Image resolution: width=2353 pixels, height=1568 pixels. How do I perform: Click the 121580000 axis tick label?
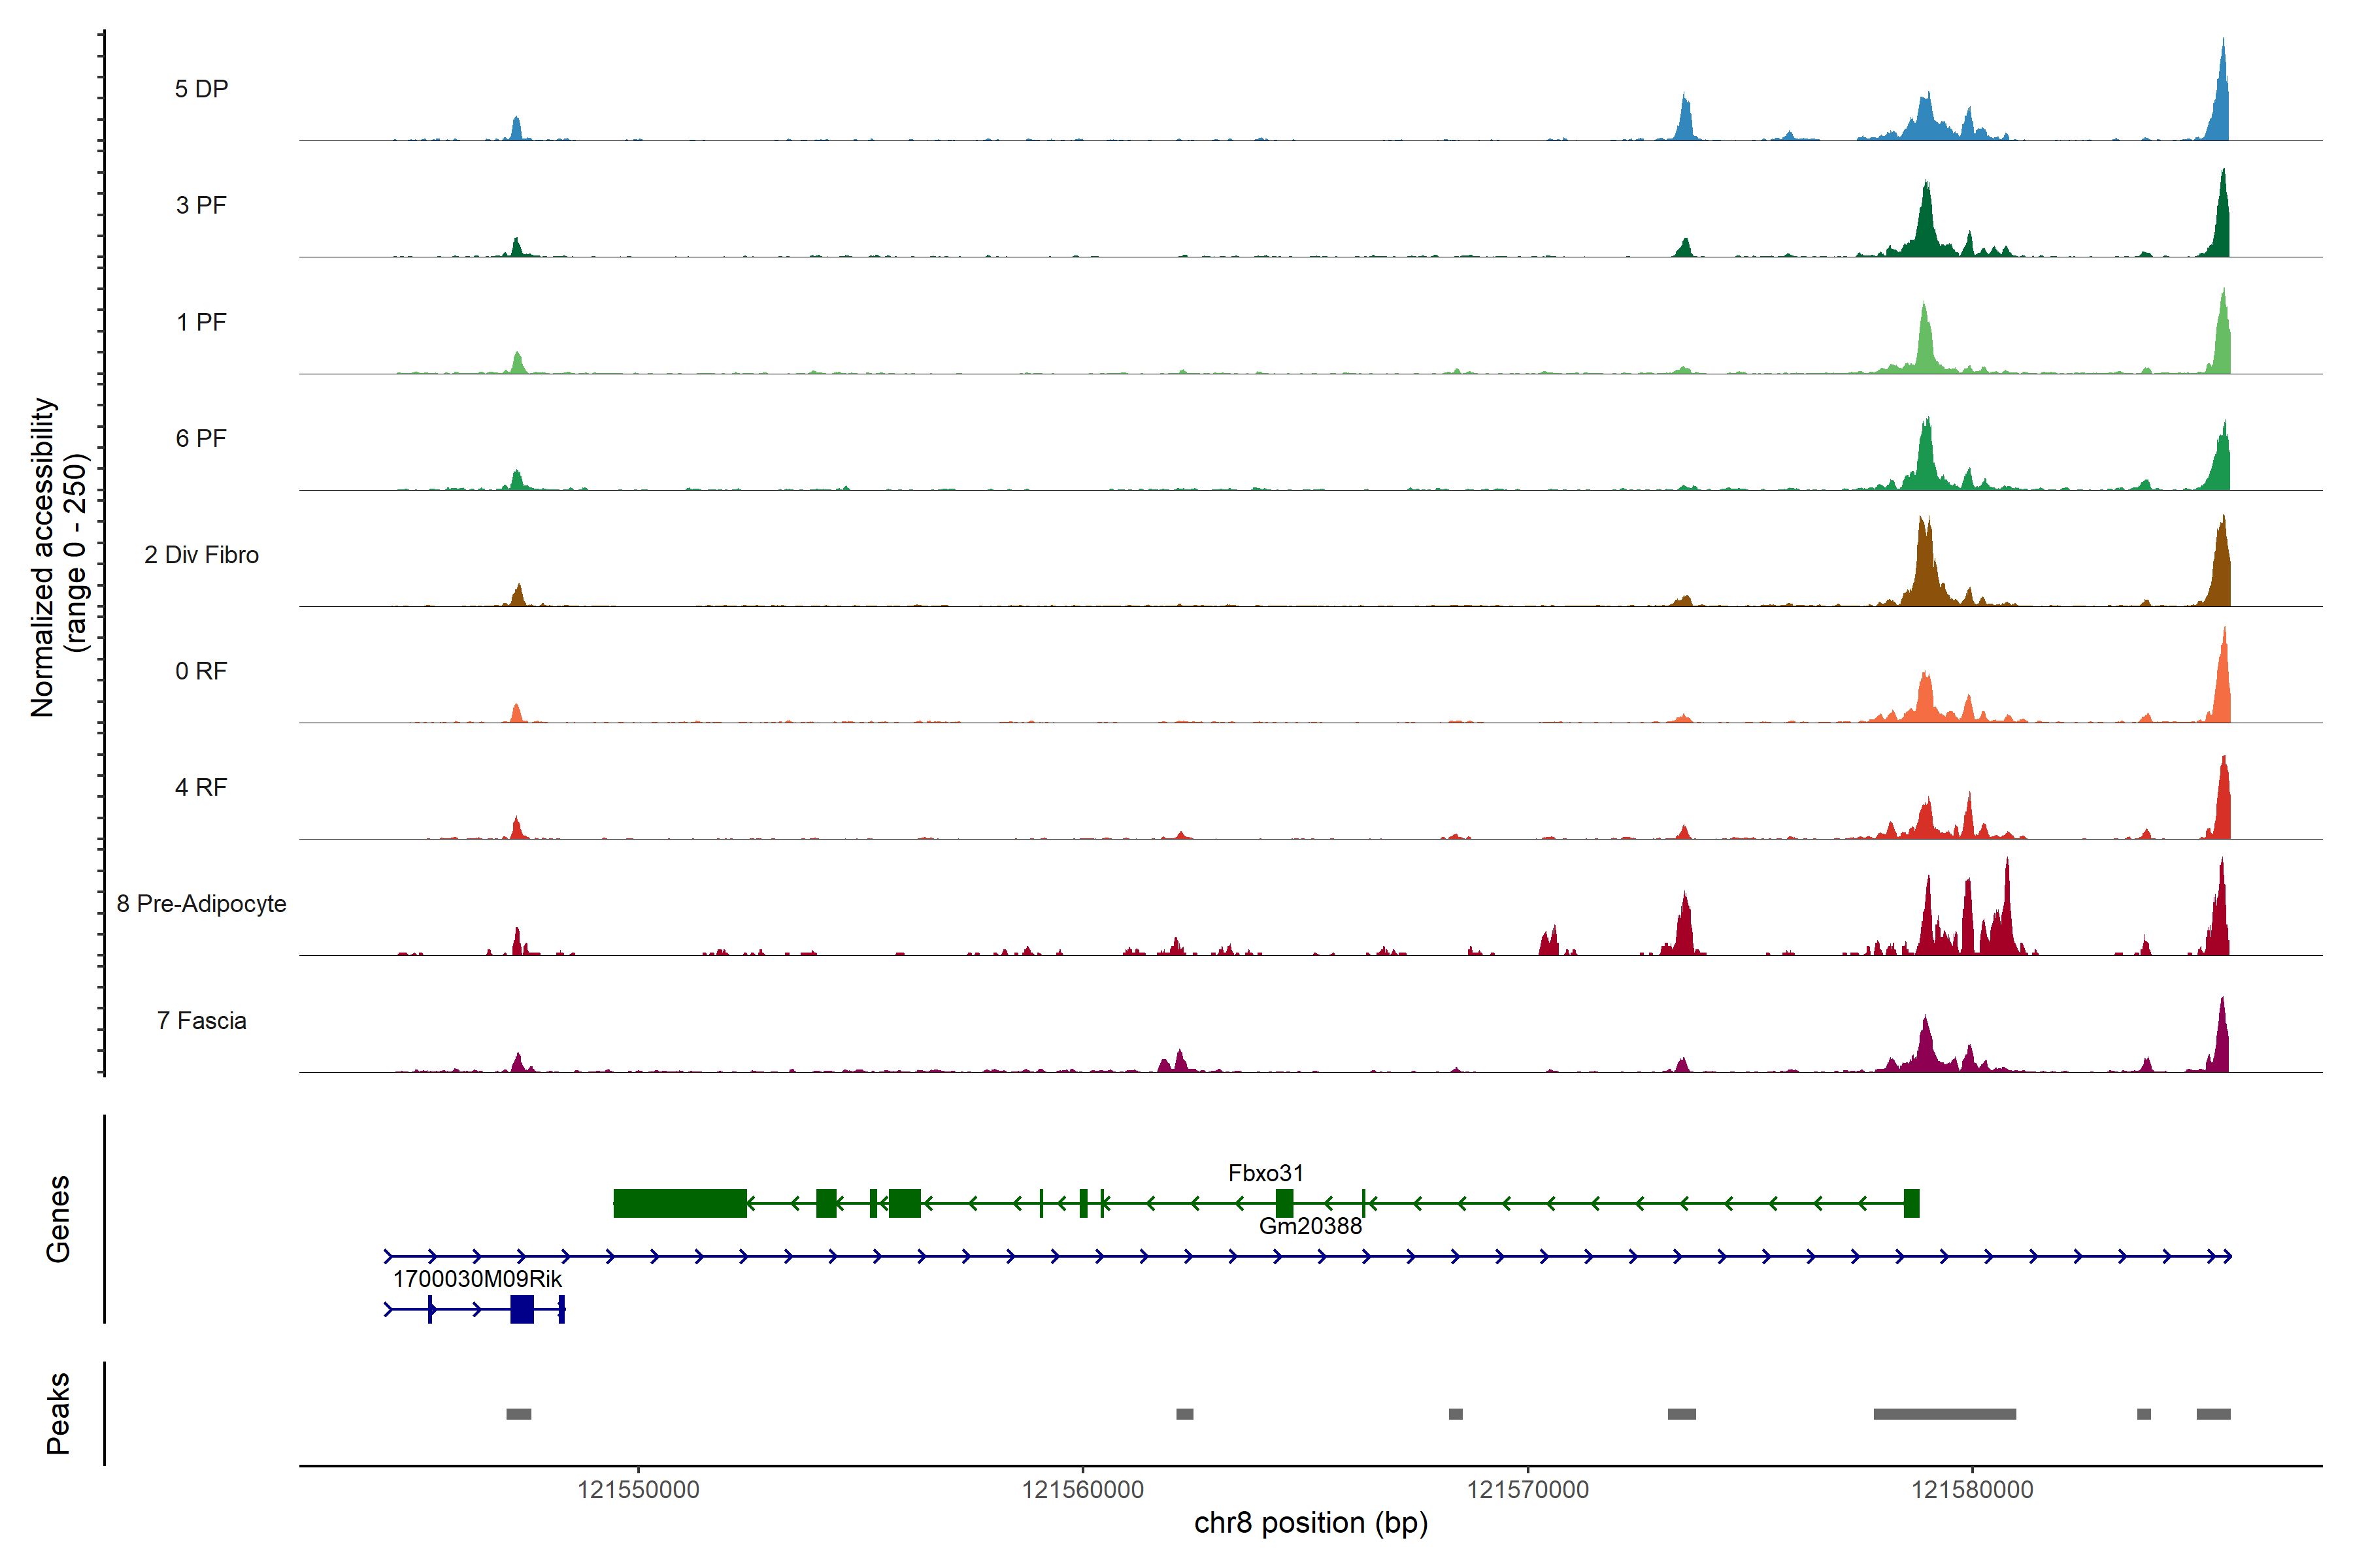pyautogui.click(x=1972, y=1490)
